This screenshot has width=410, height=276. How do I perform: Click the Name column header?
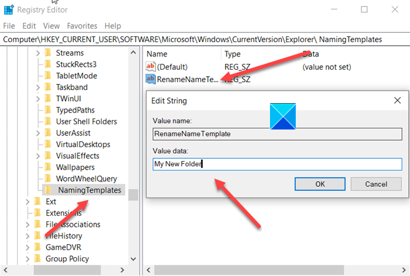pyautogui.click(x=157, y=54)
